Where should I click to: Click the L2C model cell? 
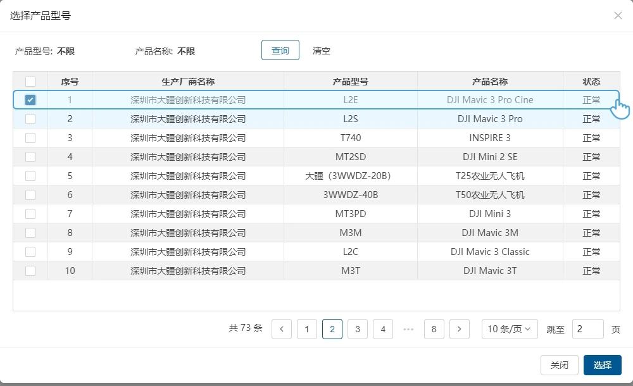(351, 252)
